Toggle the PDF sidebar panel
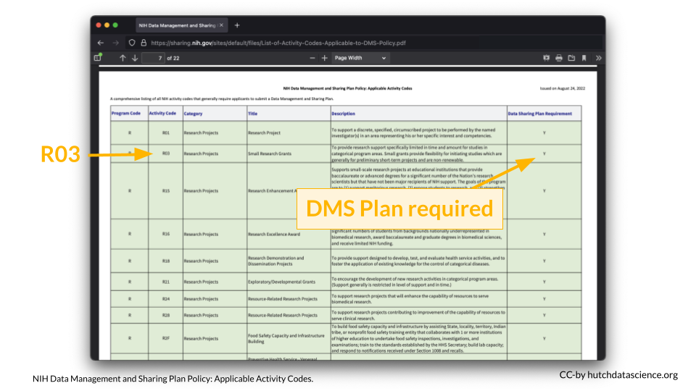 click(98, 57)
